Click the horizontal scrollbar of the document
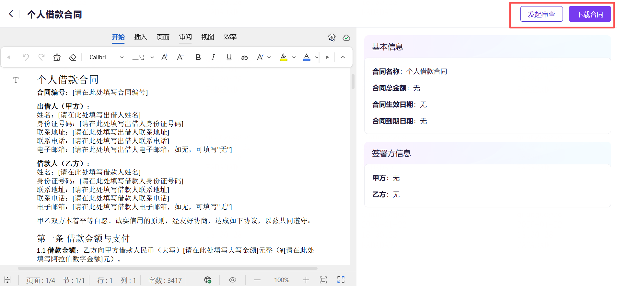Screen dimensions: 617x286 point(168,268)
